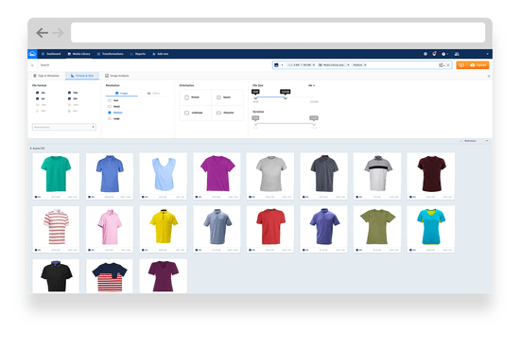The image size is (520, 351).
Task: Select the Small resolution radio button
Action: tap(110, 107)
